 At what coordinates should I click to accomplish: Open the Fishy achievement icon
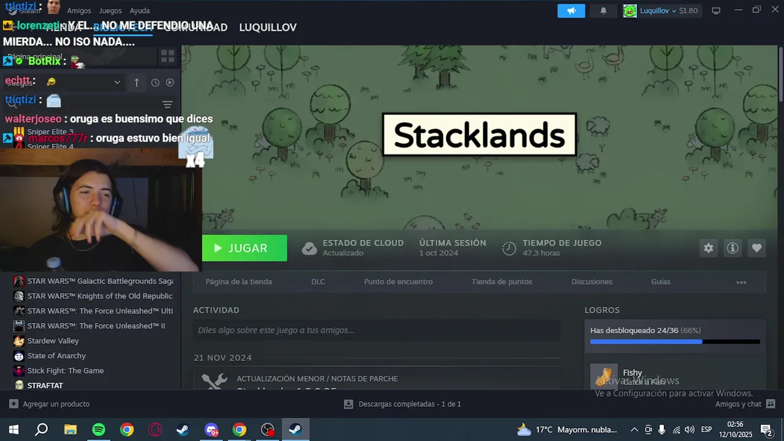[604, 377]
